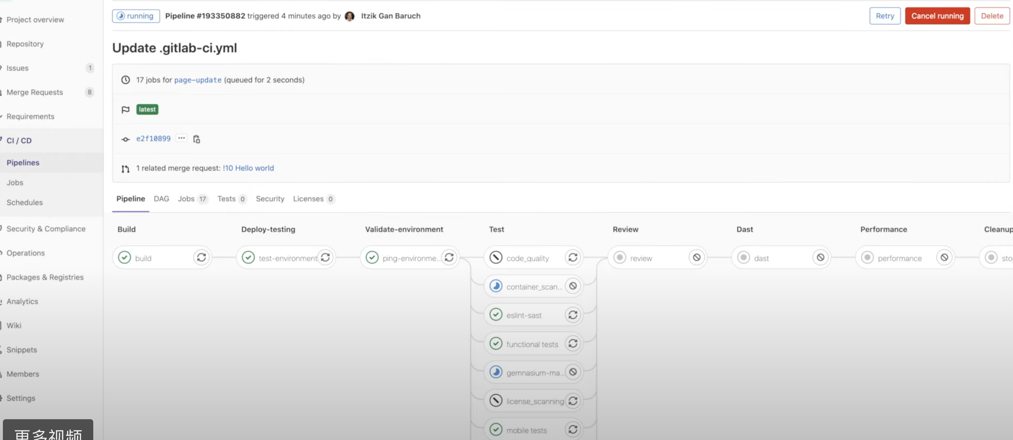Image resolution: width=1013 pixels, height=440 pixels.
Task: Click the running status badge
Action: coord(136,16)
